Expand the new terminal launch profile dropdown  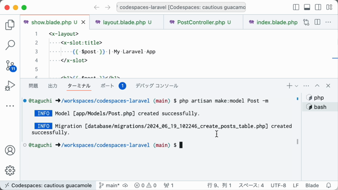pos(296,86)
